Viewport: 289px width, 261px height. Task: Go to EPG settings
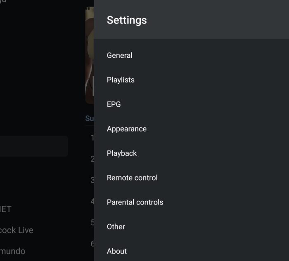click(x=114, y=104)
